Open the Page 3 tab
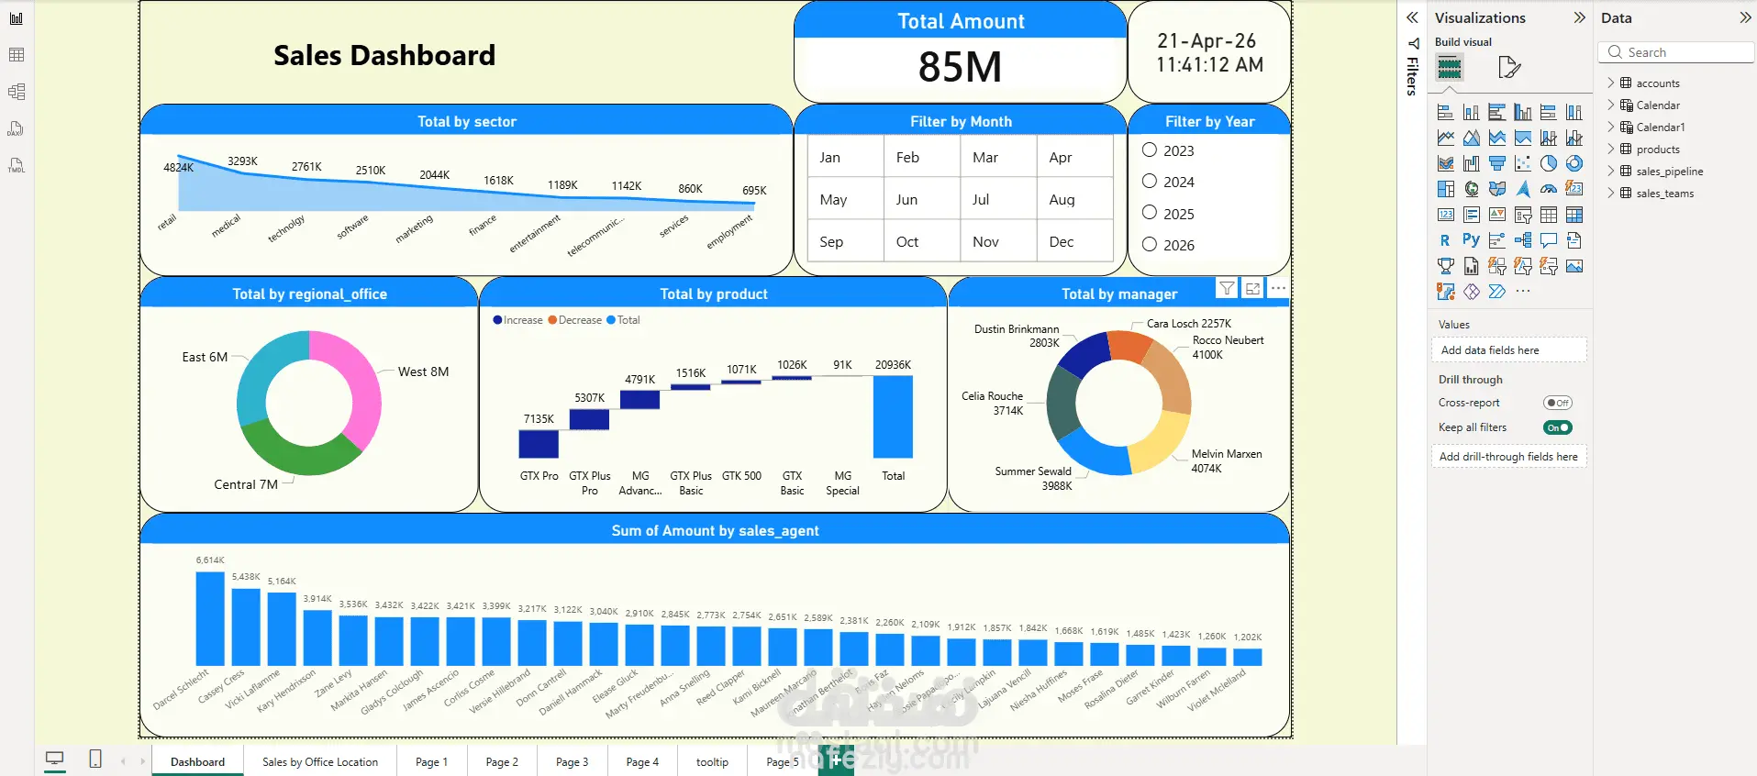Screen dimensions: 1757x776 pos(572,761)
